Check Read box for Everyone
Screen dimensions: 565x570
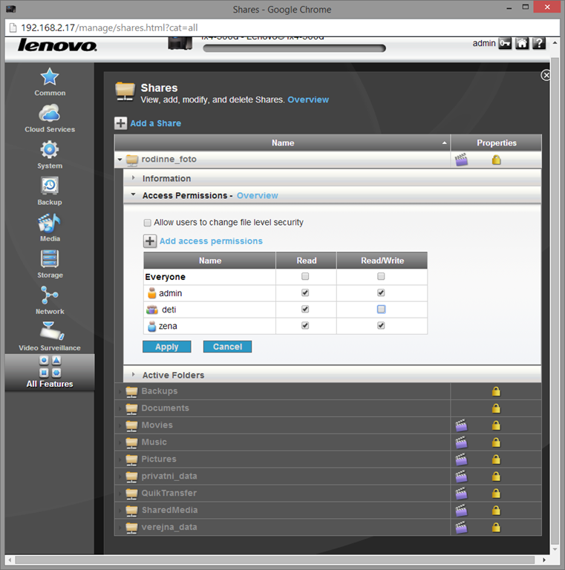pos(305,277)
